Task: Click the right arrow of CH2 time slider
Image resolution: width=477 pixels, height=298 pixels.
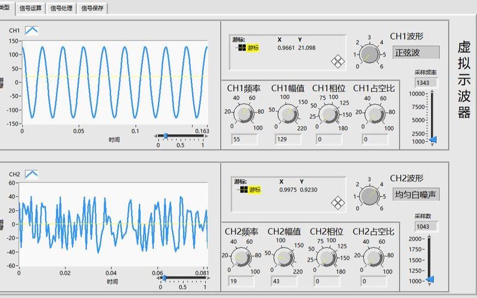Action: point(208,278)
